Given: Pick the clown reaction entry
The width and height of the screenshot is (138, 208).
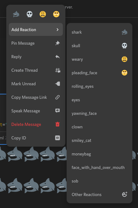Looking at the screenshot, I should 99,127.
